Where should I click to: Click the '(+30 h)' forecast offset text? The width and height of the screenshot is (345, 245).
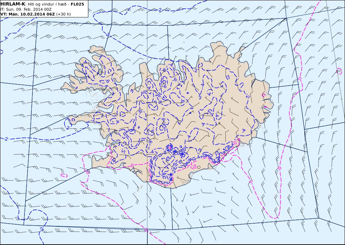point(63,14)
